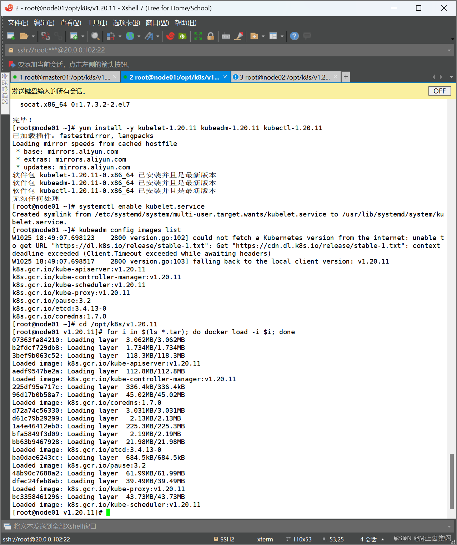Image resolution: width=457 pixels, height=545 pixels.
Task: Toggle the OFF send-to-all-sessions button
Action: (440, 91)
